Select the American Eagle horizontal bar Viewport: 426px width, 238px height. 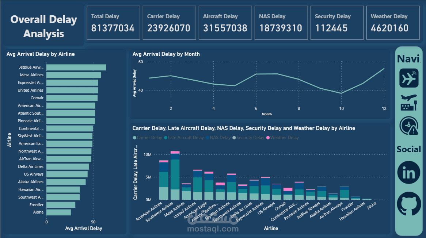(69, 143)
